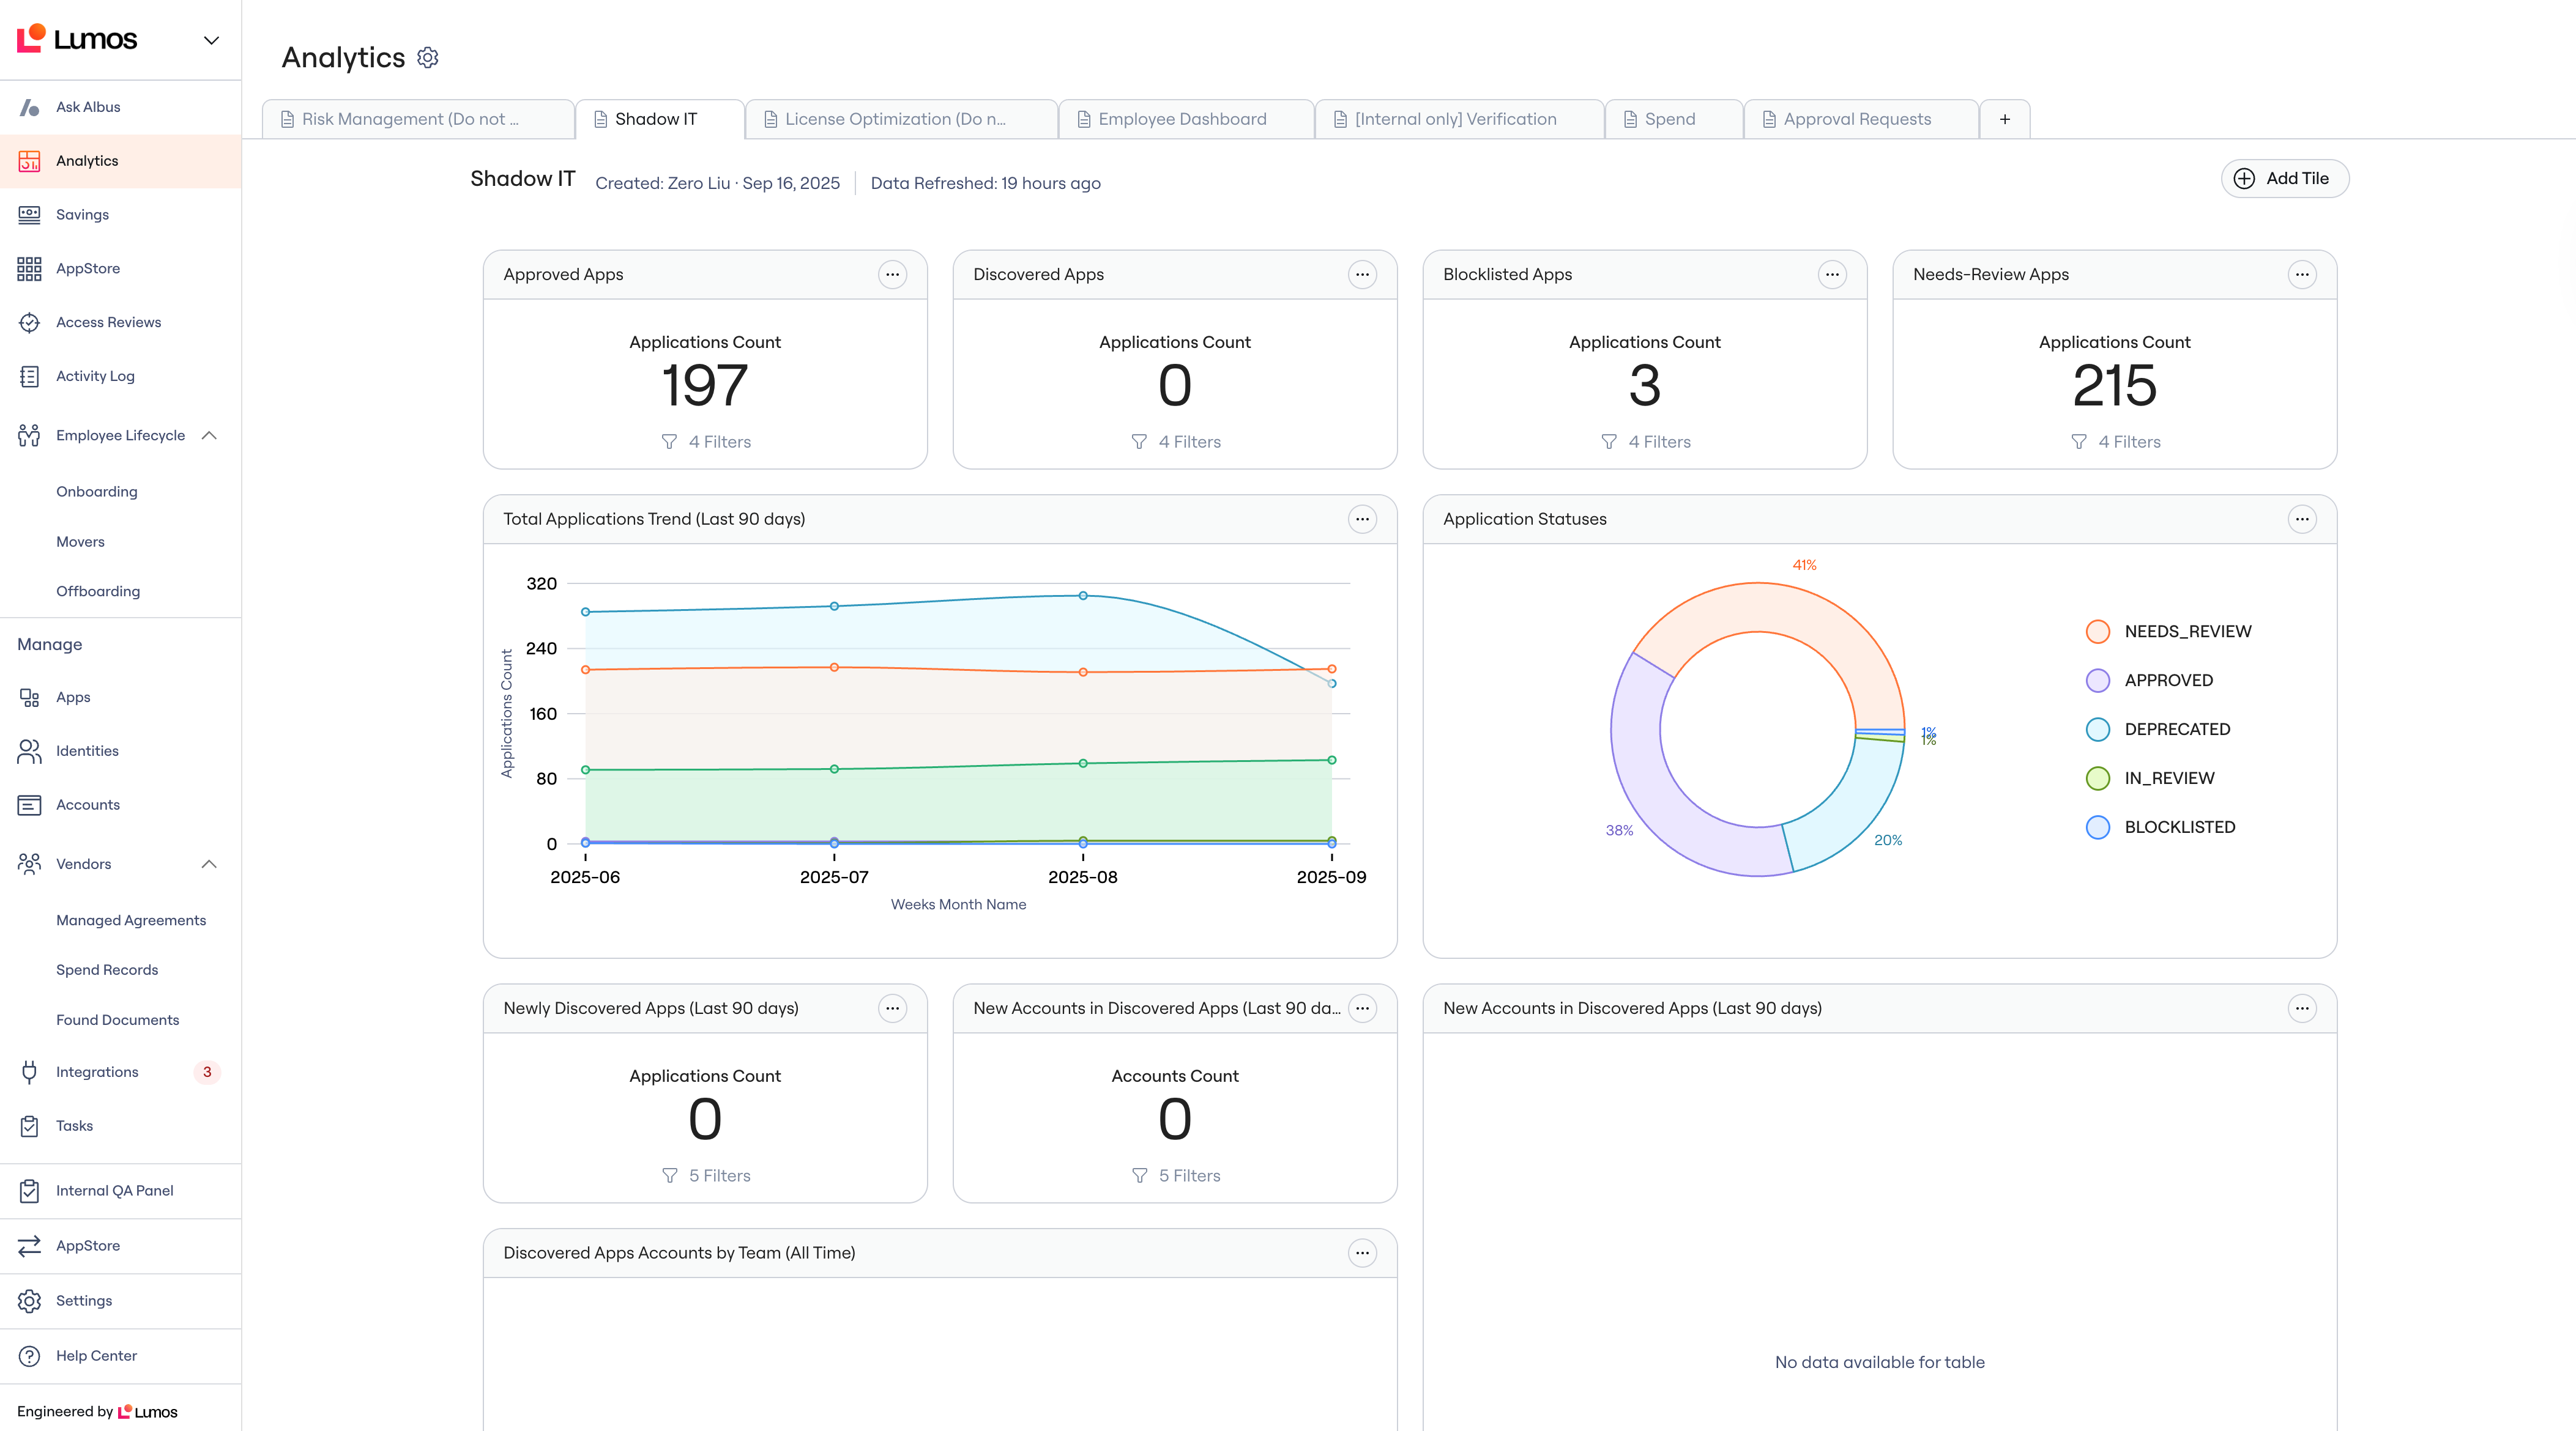The height and width of the screenshot is (1431, 2576).
Task: Toggle IN_REVIEW legend series
Action: 2150,778
